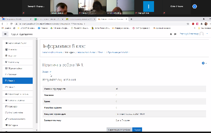Image resolution: width=211 pixels, height=133 pixels.
Task: Toggle the Moodle hamburger side menu
Action: (x=5, y=34)
